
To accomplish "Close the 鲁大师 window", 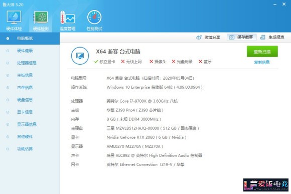I will point(284,4).
